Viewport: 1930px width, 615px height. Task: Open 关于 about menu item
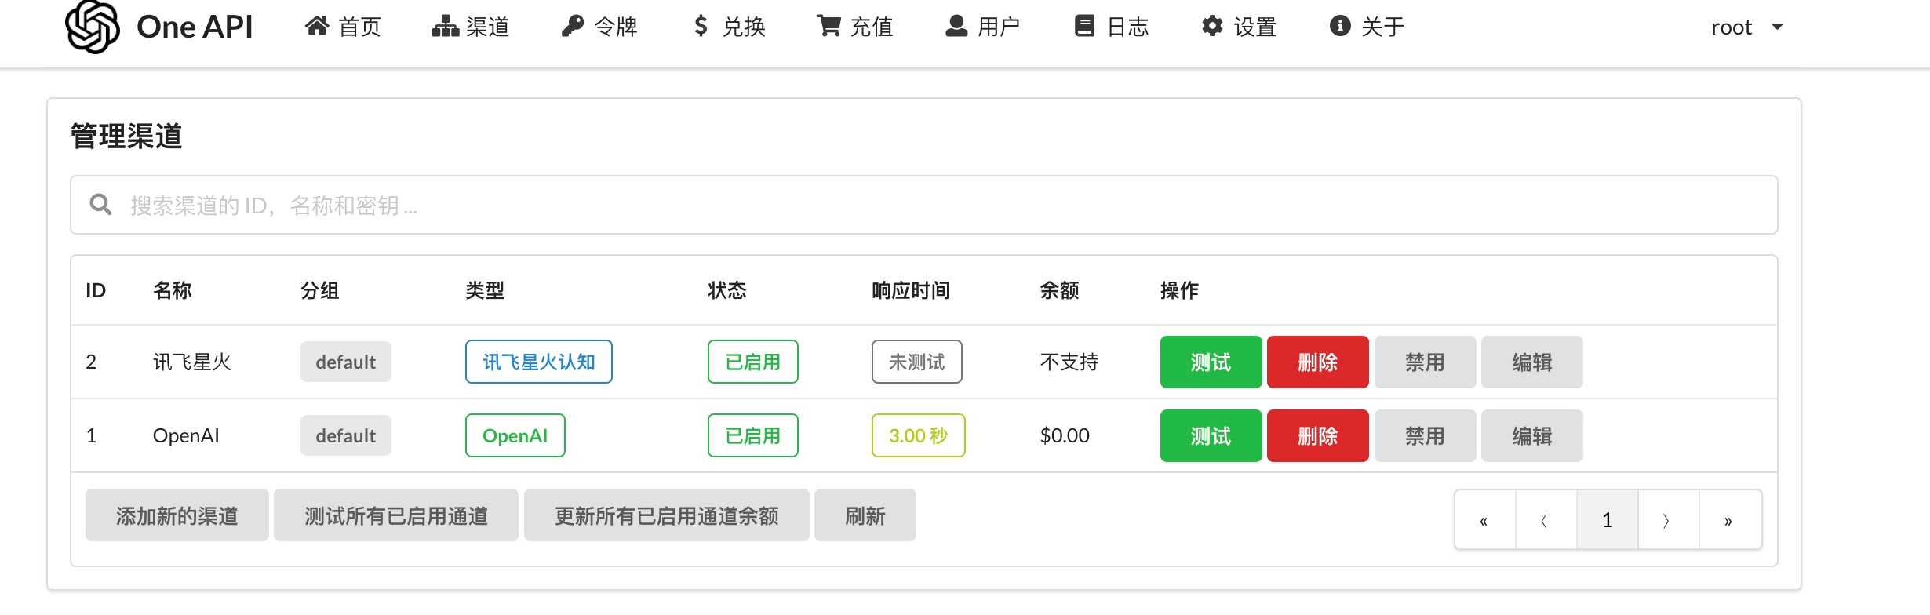click(1367, 27)
